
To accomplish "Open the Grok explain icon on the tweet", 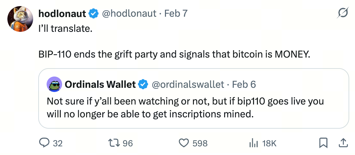I will coord(342,14).
